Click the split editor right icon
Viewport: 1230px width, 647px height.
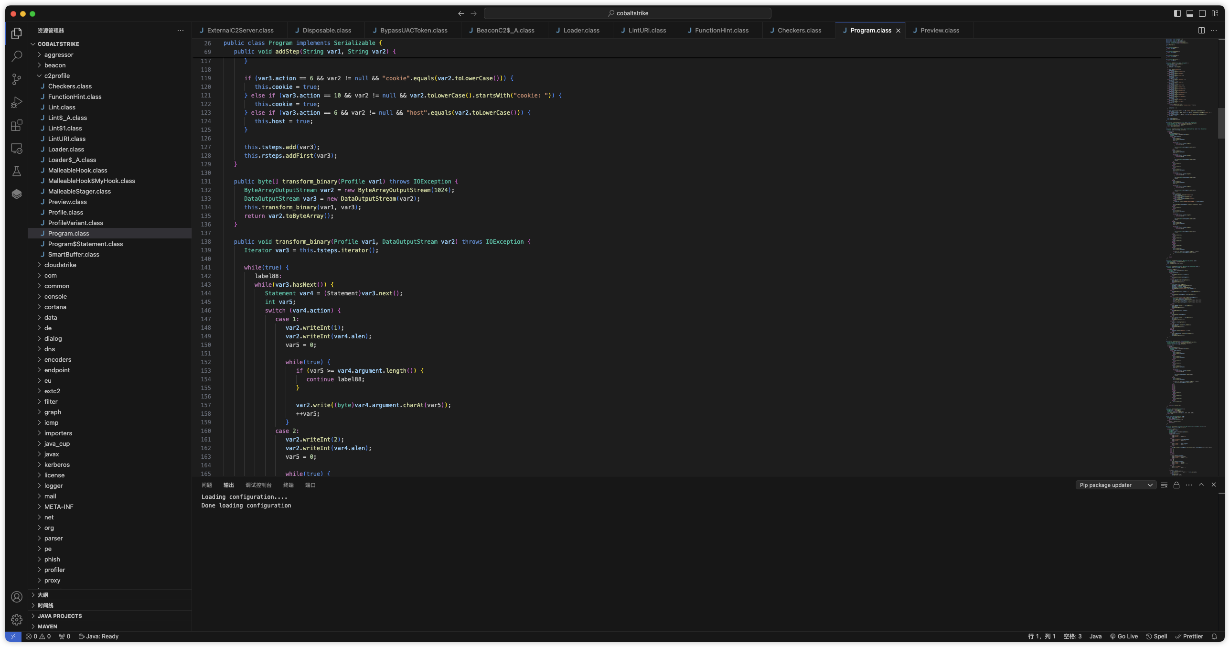1201,30
